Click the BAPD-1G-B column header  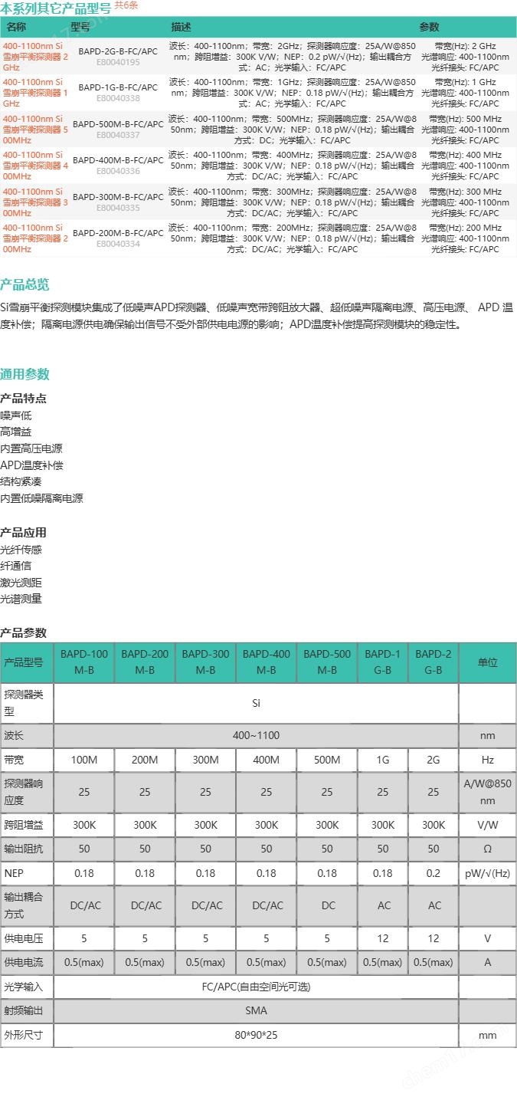coord(383,662)
